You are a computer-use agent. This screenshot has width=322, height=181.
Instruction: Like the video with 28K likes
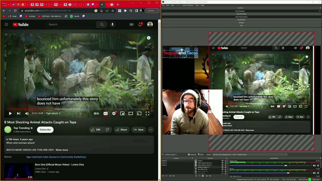(96, 130)
